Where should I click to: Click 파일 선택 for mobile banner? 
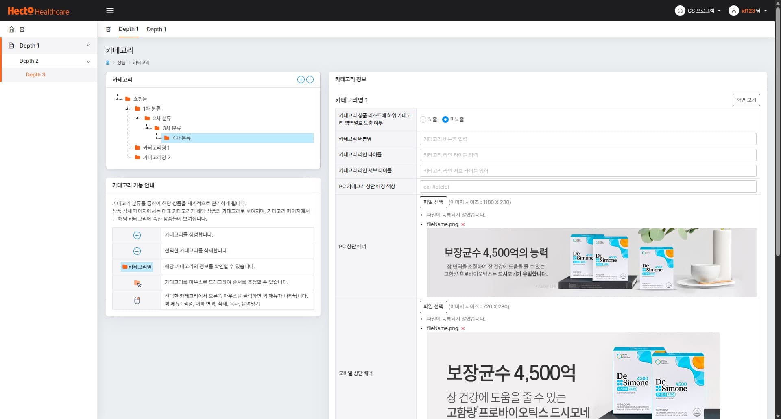433,307
